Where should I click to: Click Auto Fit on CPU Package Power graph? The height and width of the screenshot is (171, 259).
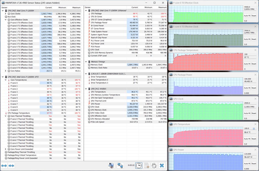coord(247,88)
